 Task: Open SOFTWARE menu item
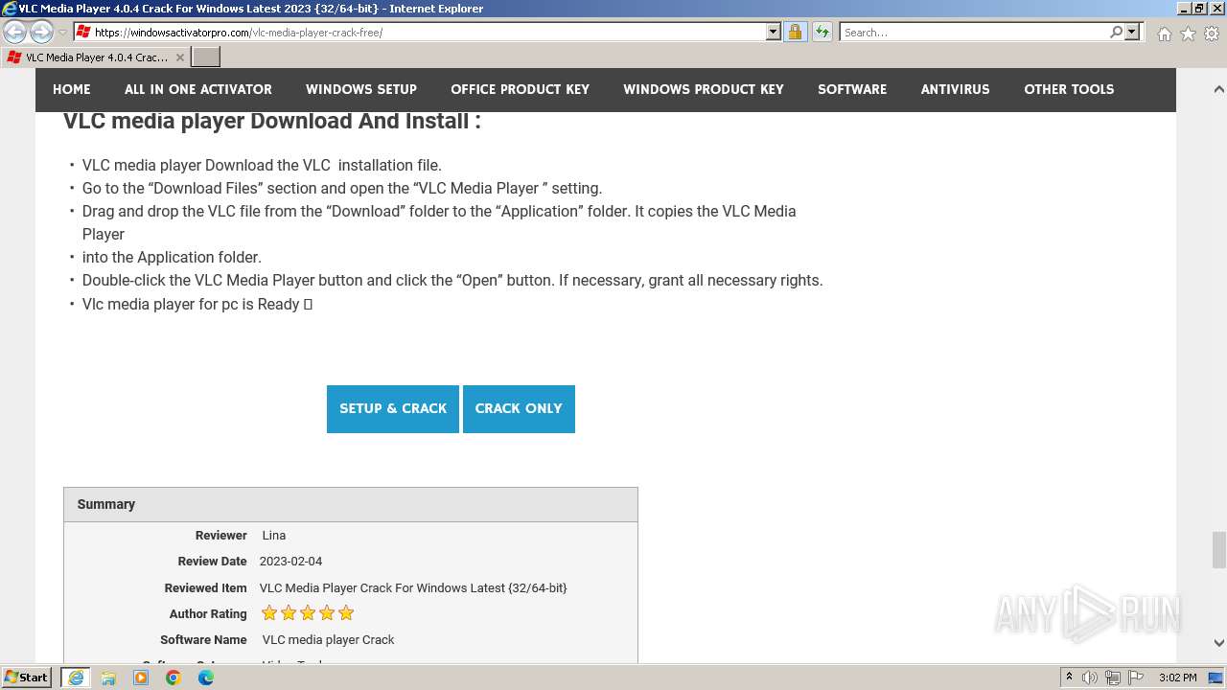click(852, 89)
